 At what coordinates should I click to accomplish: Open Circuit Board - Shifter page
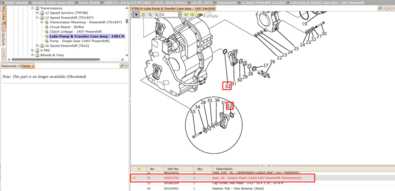click(x=67, y=27)
